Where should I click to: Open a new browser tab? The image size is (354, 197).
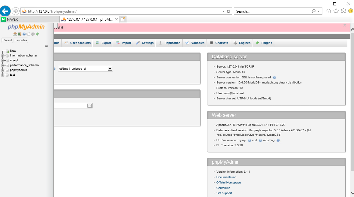click(123, 19)
